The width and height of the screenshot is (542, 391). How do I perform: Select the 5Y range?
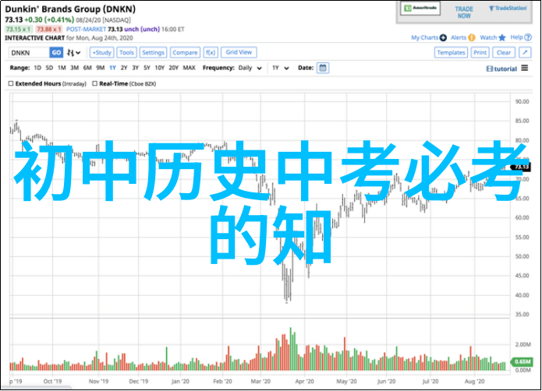(147, 68)
